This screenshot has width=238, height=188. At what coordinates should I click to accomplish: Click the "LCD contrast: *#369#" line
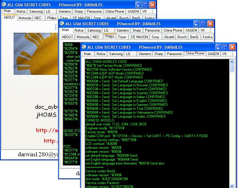coord(101,144)
